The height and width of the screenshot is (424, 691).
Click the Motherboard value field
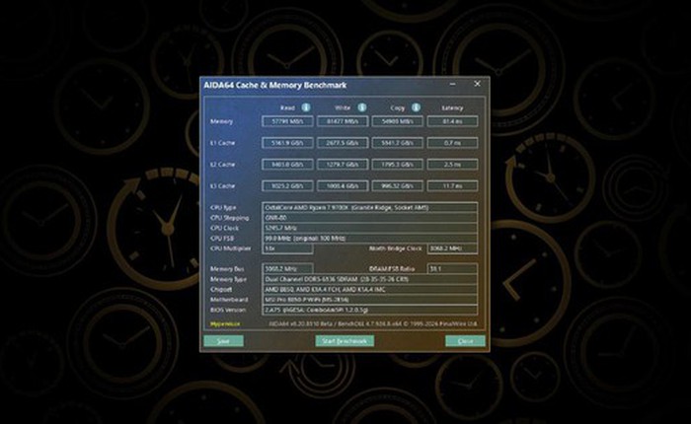pyautogui.click(x=370, y=300)
